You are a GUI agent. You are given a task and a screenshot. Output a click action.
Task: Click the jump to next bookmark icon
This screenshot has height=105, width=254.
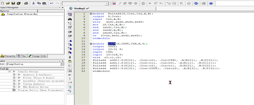pos(70,45)
